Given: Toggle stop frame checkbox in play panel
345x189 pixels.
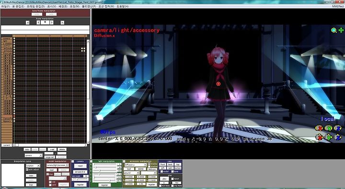Looking at the screenshot, I should pos(172,186).
